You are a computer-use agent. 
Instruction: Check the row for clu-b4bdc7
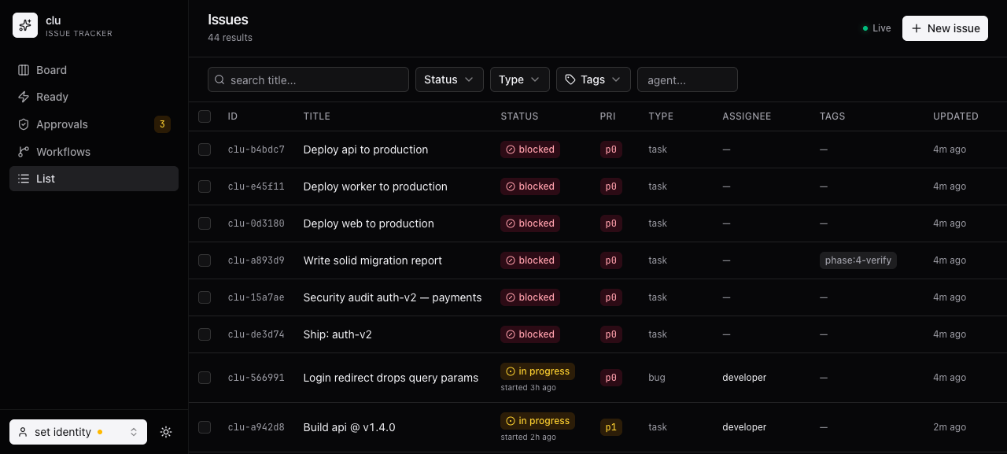point(205,149)
